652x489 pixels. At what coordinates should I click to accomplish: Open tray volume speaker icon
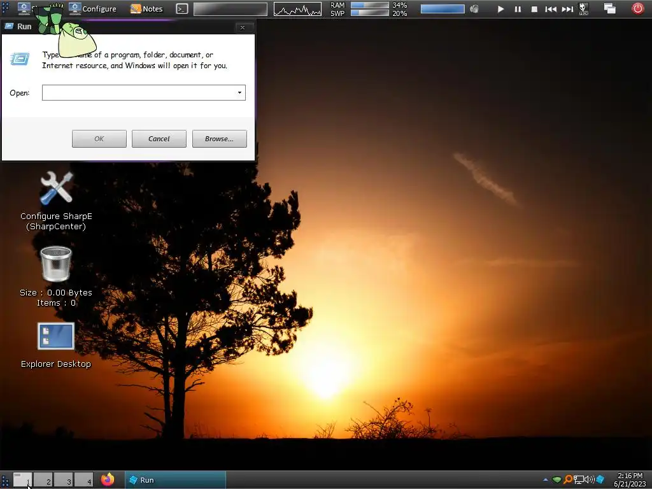pos(589,480)
